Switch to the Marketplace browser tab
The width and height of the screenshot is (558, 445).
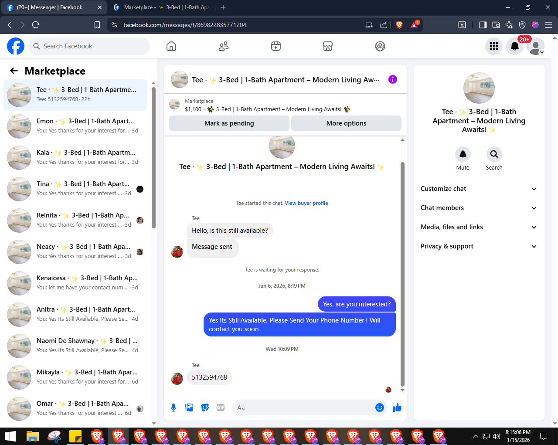pyautogui.click(x=161, y=7)
